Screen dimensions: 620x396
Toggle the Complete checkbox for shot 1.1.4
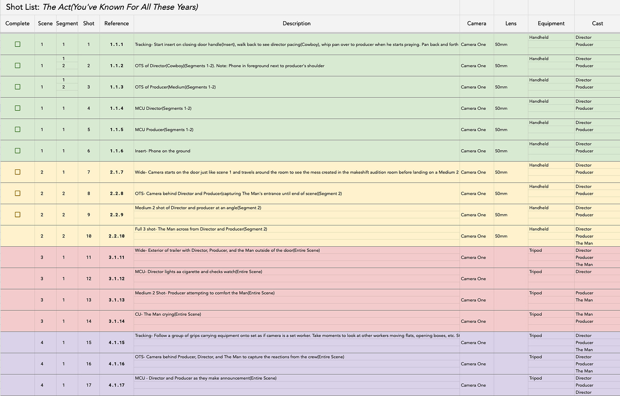click(x=17, y=108)
